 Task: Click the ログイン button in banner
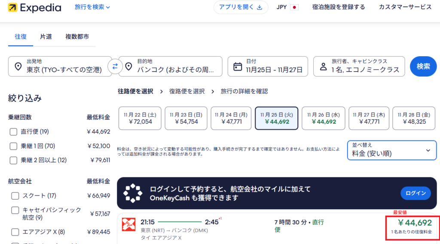point(416,193)
